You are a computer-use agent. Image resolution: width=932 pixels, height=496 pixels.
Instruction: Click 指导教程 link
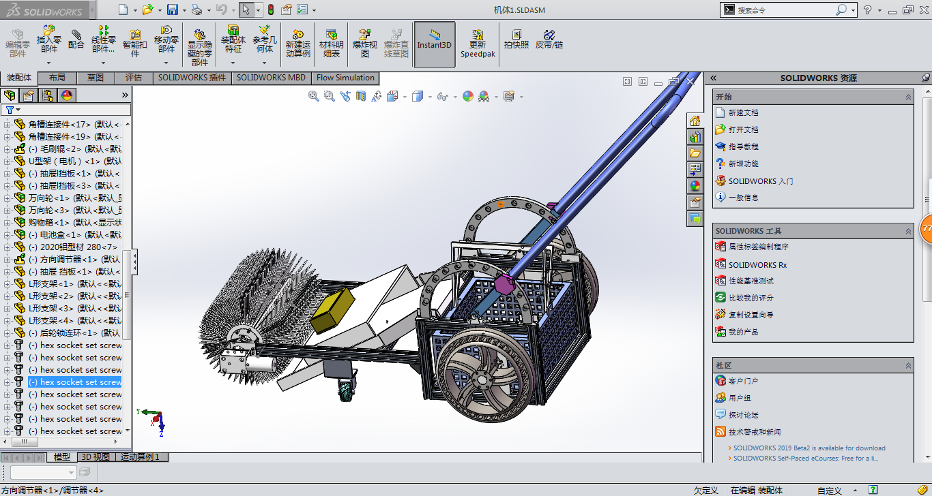pyautogui.click(x=743, y=146)
